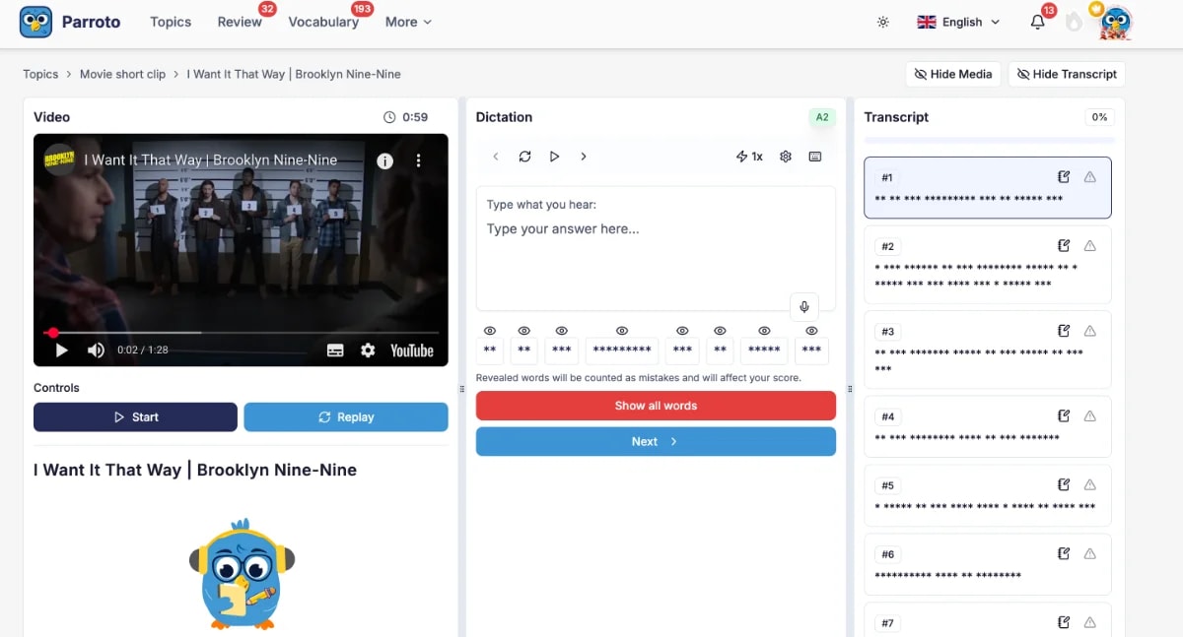
Task: Edit transcript sentence #1 via pencil icon
Action: 1063,176
